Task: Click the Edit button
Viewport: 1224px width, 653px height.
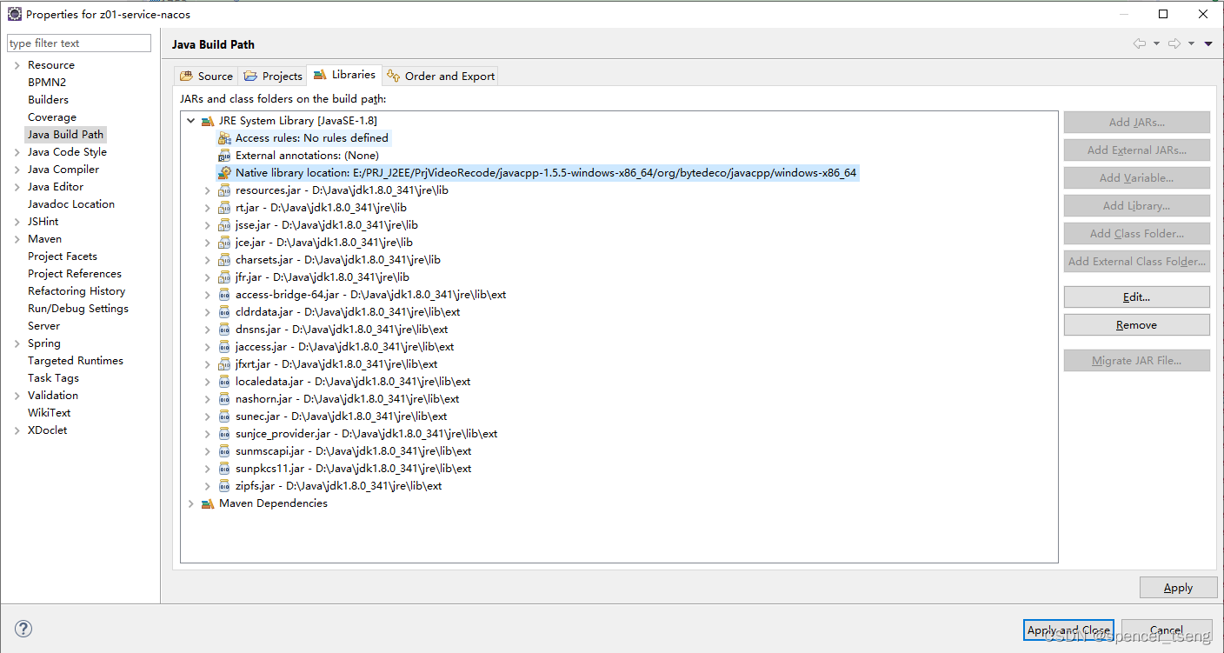Action: (x=1136, y=297)
